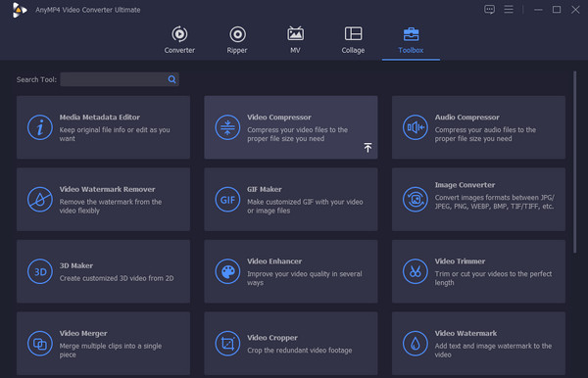
Task: Open the Media Metadata Editor icon
Action: click(x=40, y=127)
